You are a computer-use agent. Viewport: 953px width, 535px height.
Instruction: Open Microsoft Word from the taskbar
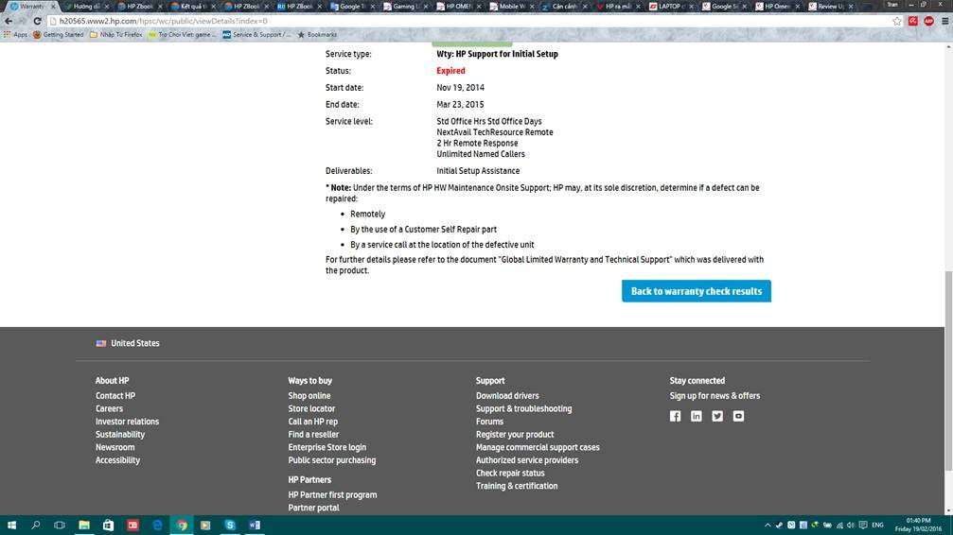click(255, 525)
